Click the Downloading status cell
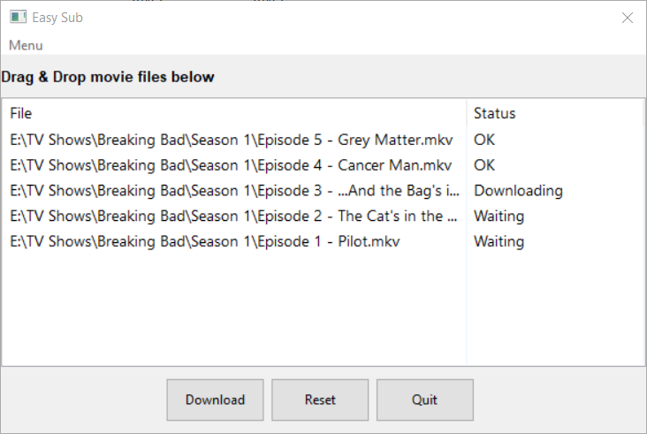 [518, 190]
